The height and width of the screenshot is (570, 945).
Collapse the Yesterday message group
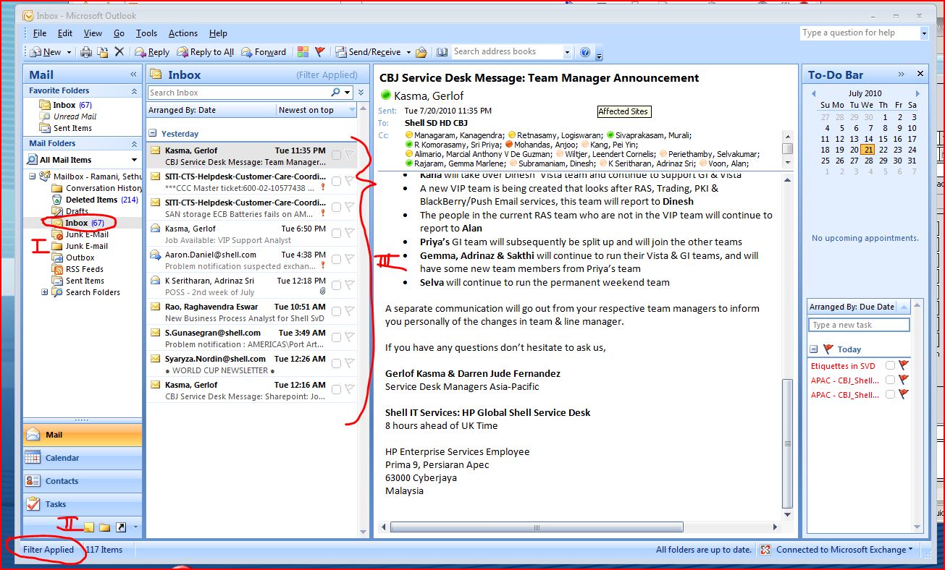tap(153, 134)
